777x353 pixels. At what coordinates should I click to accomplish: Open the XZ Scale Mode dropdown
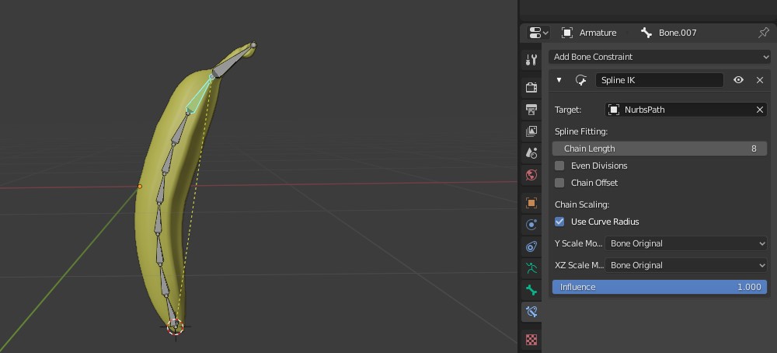686,265
